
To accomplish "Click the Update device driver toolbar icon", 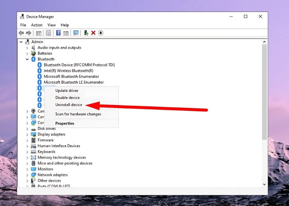I will point(86,33).
